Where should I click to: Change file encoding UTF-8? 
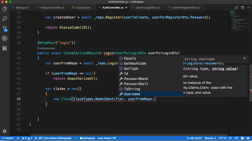click(222, 138)
